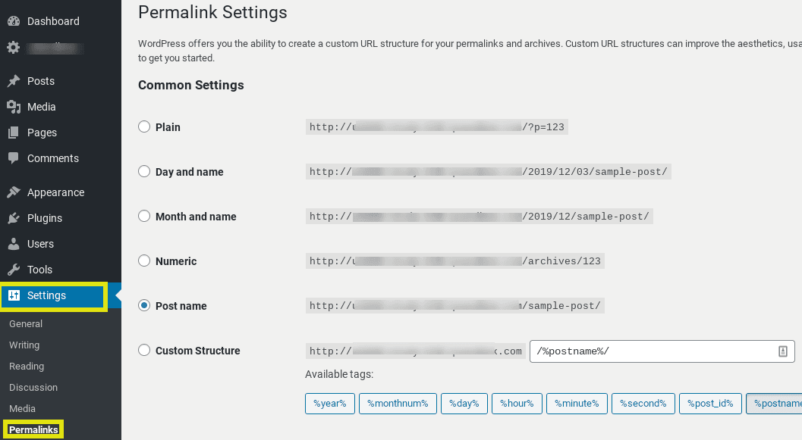Click the Posts pushpin icon

point(14,80)
